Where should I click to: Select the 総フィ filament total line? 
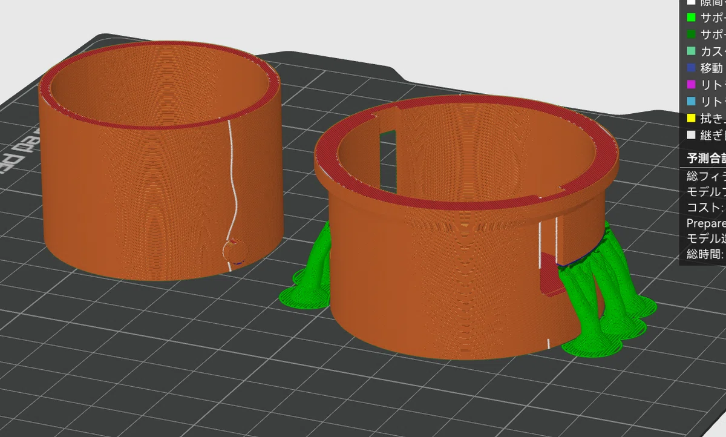click(706, 176)
